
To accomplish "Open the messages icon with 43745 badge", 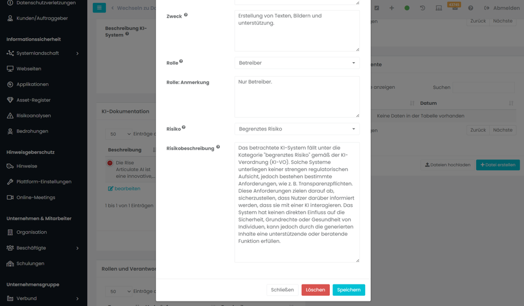I will [x=455, y=8].
